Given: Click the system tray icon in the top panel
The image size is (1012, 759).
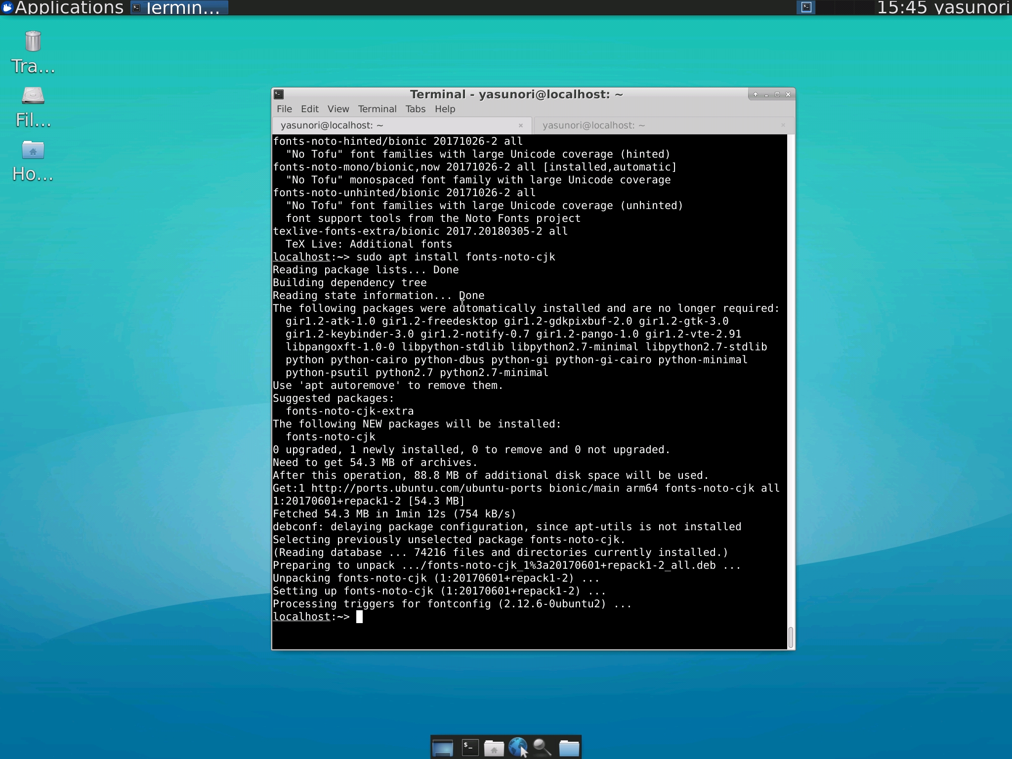Looking at the screenshot, I should click(806, 7).
